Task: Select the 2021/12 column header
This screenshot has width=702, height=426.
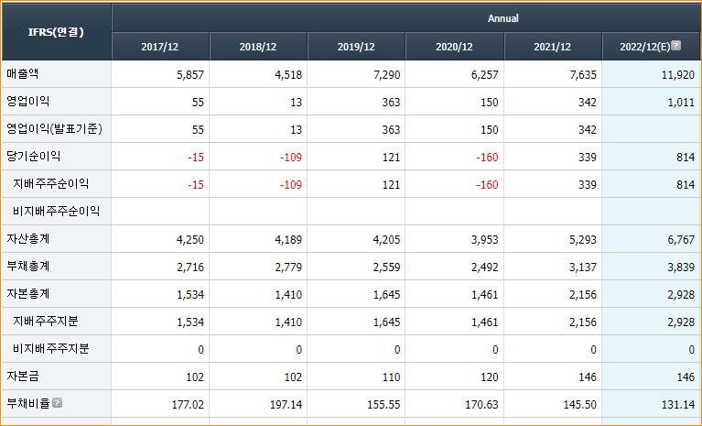Action: click(x=553, y=47)
